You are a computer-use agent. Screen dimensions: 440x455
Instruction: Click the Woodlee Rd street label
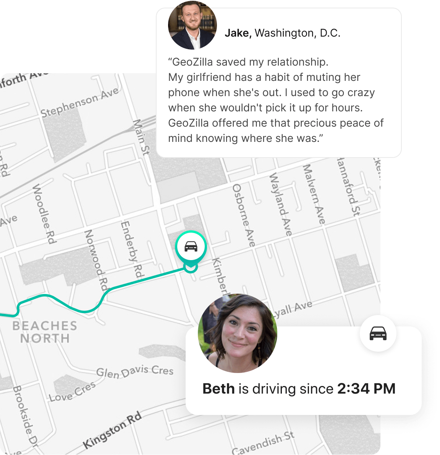click(x=44, y=214)
